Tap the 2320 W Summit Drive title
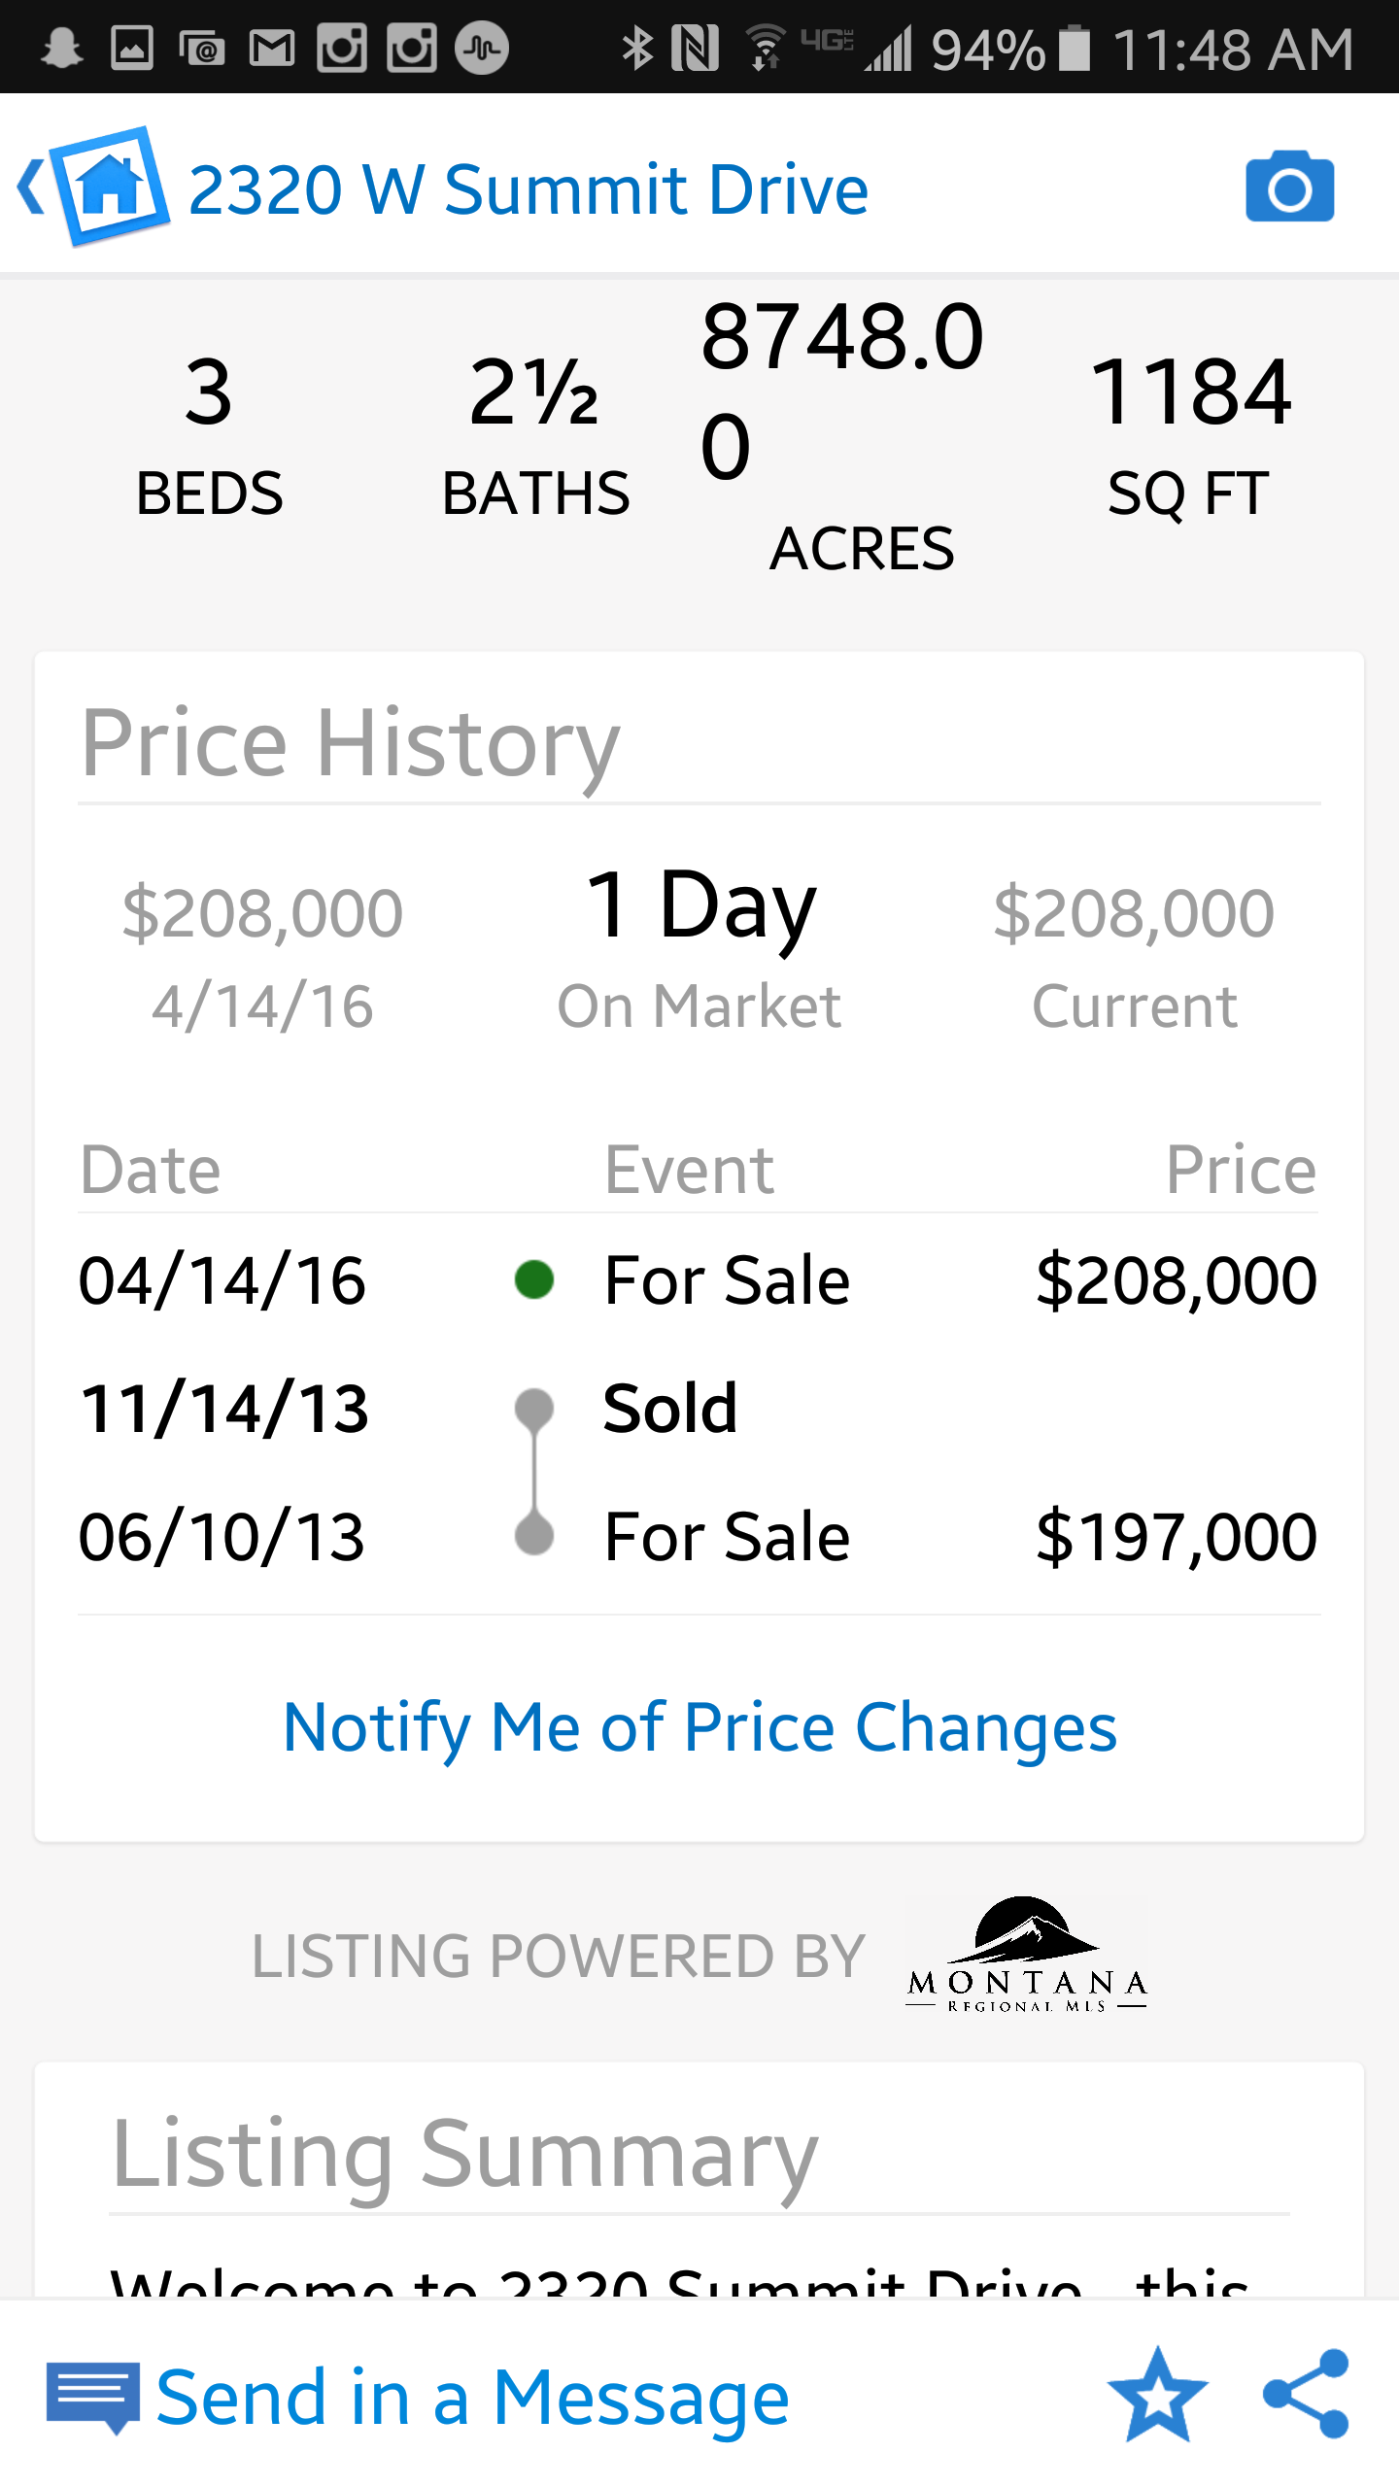This screenshot has width=1399, height=2487. (x=529, y=188)
